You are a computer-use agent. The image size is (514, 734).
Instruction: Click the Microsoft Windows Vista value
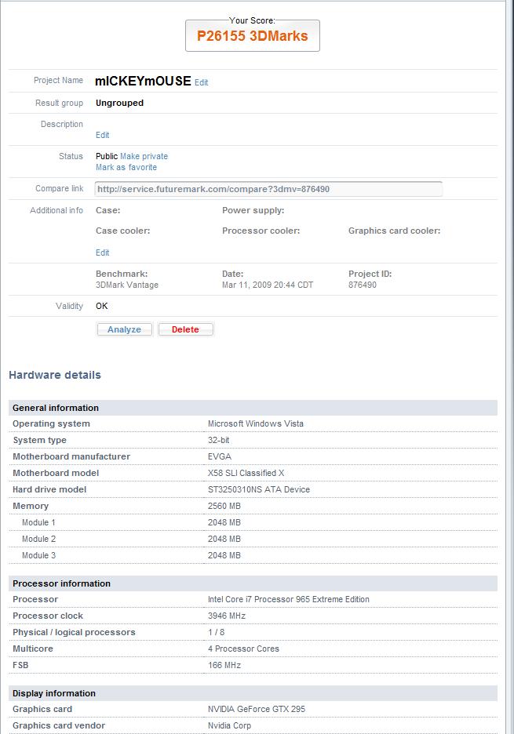pyautogui.click(x=256, y=423)
